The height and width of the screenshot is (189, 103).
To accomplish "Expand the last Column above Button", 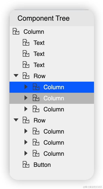I will (x=26, y=153).
